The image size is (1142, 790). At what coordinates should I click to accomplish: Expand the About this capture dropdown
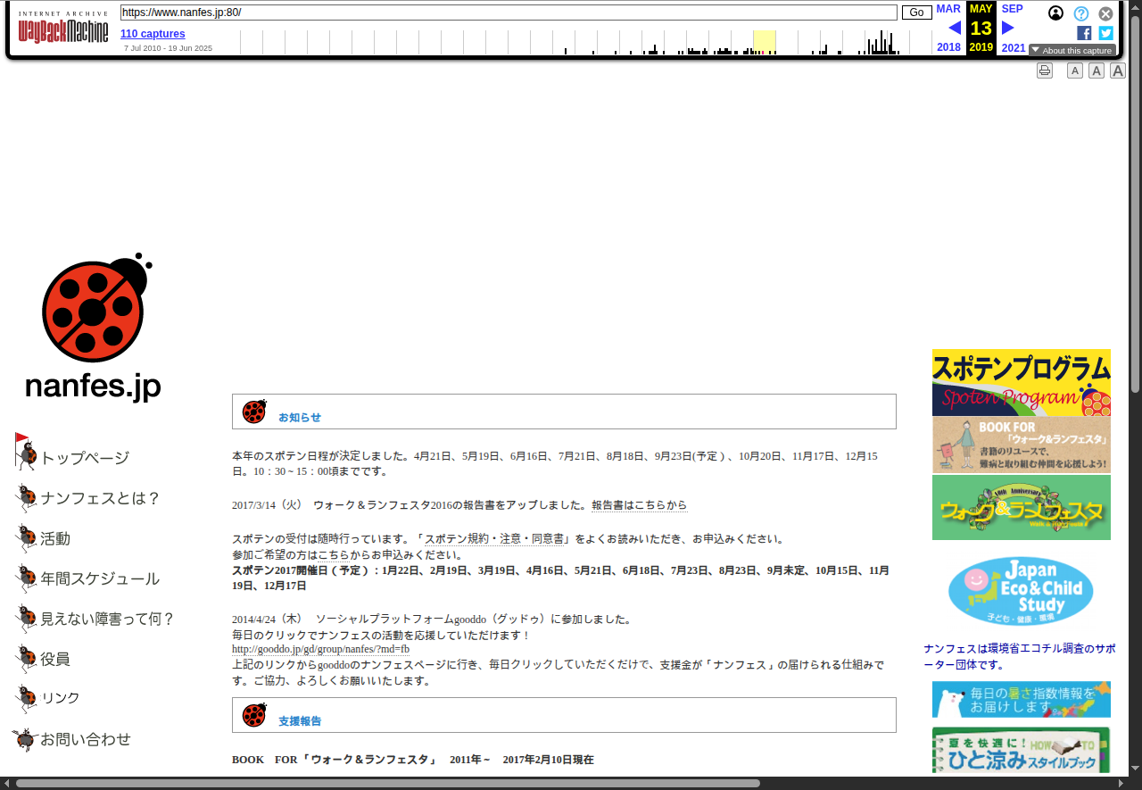click(x=1072, y=51)
